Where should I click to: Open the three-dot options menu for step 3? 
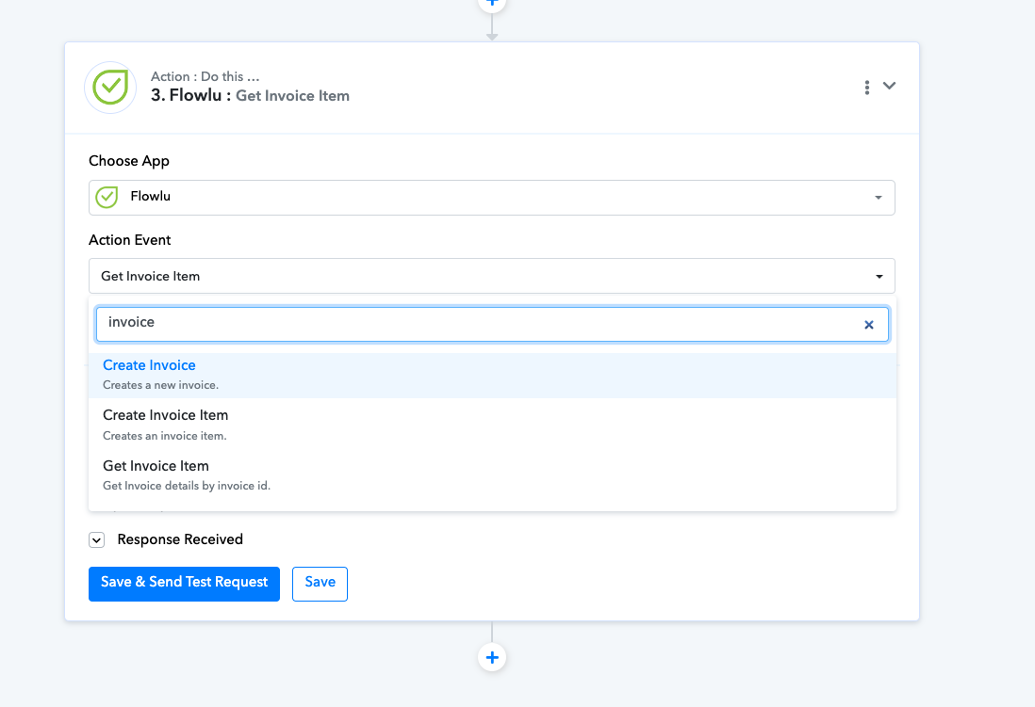point(866,87)
